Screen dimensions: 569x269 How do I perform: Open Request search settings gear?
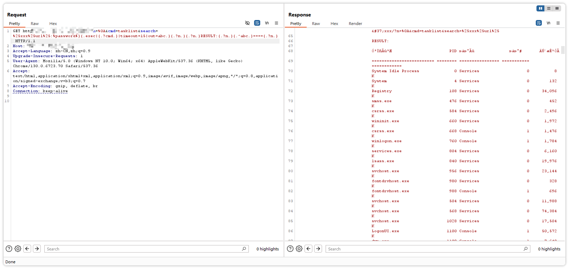[x=18, y=249]
